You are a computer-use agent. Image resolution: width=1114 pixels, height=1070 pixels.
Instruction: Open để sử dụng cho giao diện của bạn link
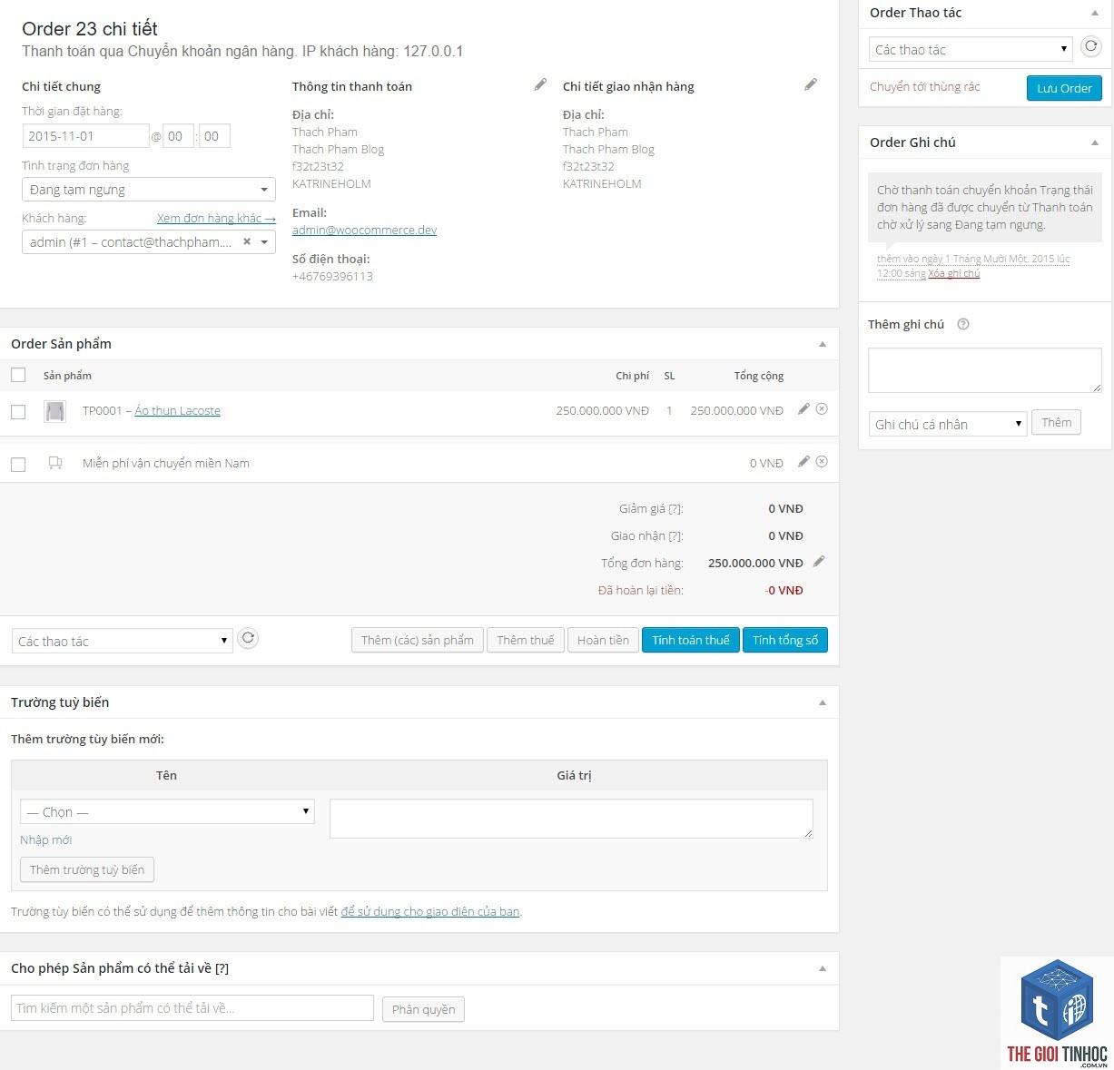[430, 911]
